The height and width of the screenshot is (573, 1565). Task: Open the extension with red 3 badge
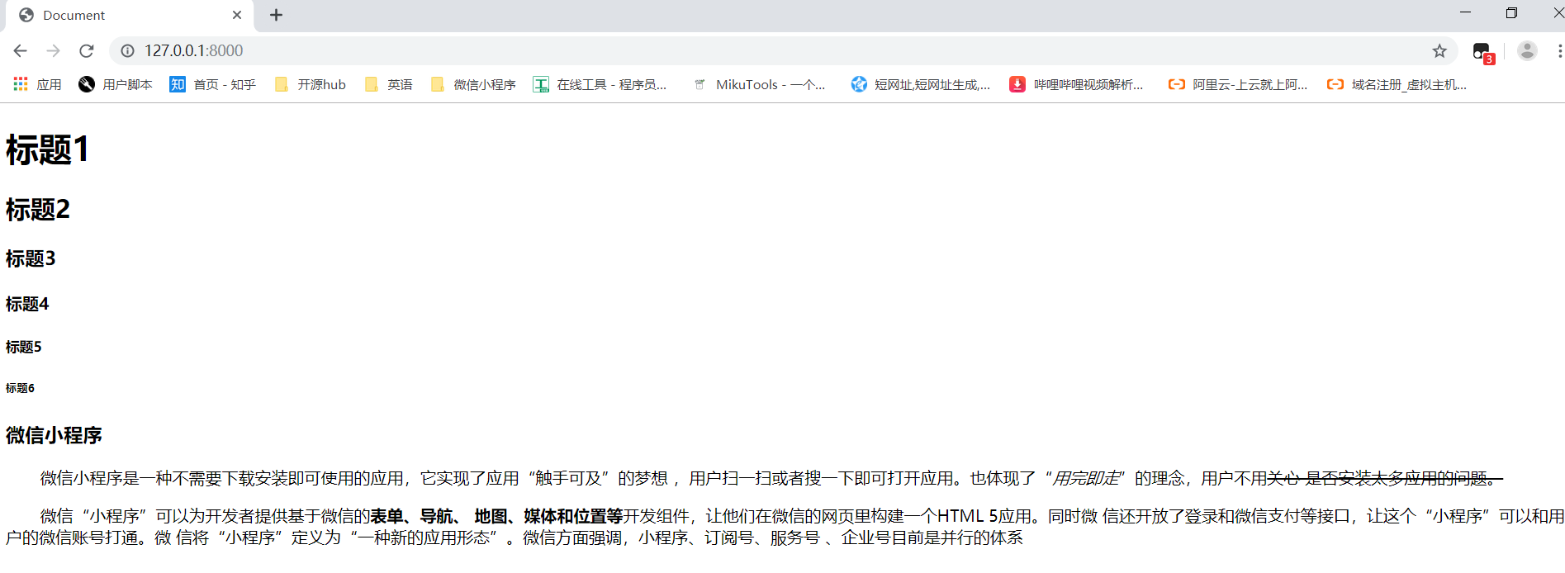click(x=1483, y=52)
